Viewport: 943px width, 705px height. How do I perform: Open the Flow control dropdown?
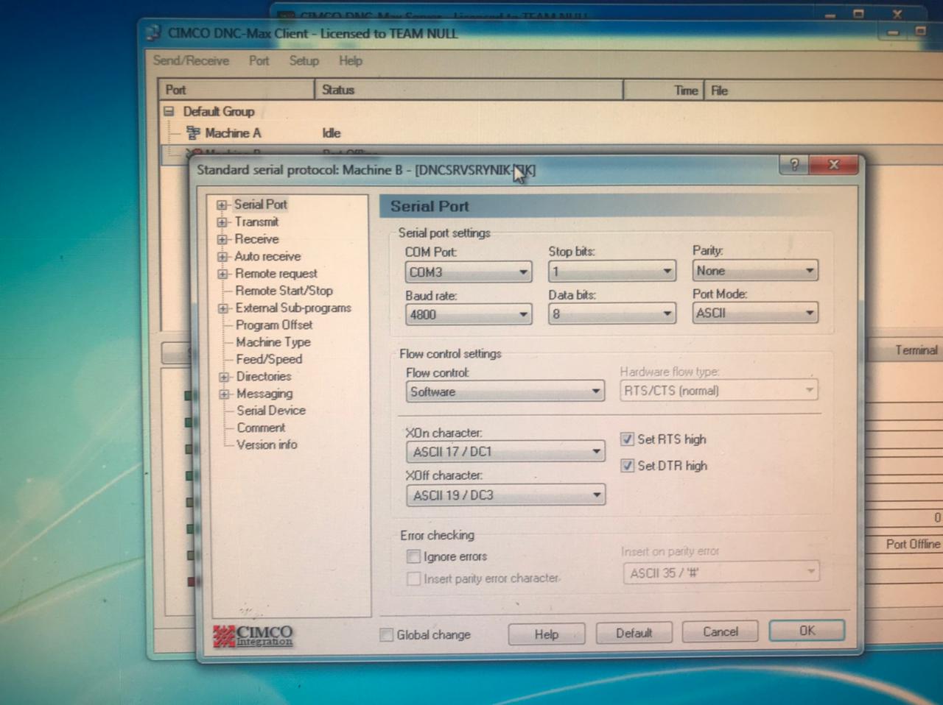point(505,392)
